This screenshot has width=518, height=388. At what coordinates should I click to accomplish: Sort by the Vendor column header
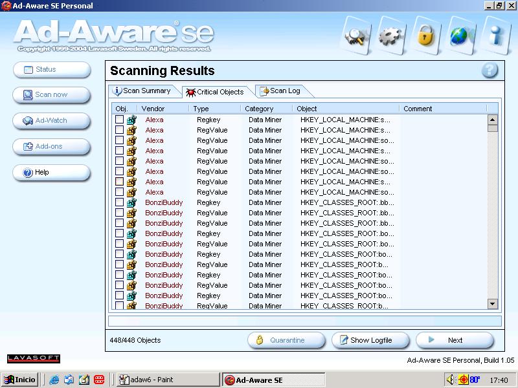click(x=164, y=109)
